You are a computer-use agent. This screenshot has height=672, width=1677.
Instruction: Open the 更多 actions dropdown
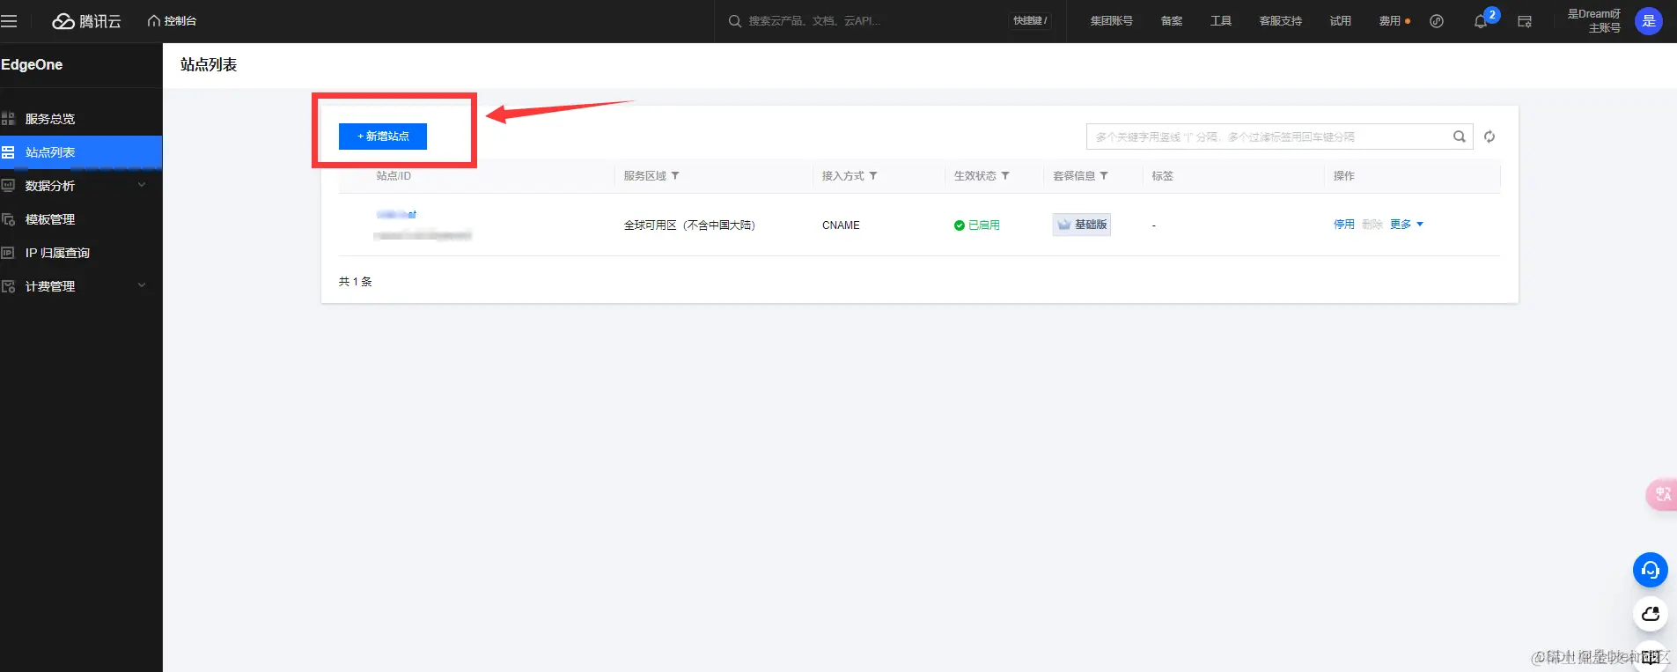pyautogui.click(x=1406, y=225)
